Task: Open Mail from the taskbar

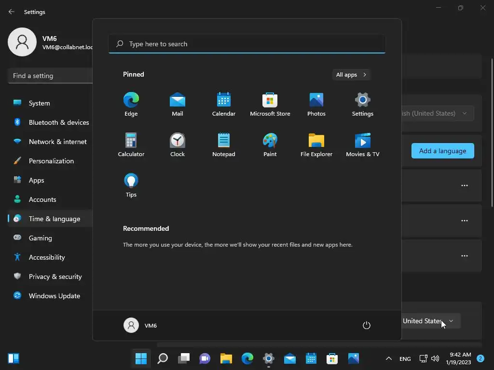Action: click(290, 358)
